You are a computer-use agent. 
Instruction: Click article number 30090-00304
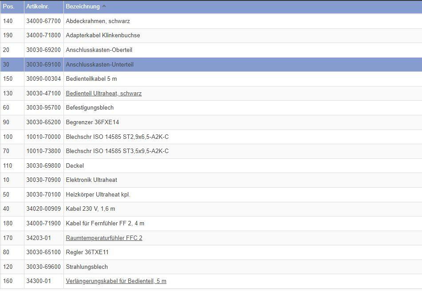tap(43, 79)
